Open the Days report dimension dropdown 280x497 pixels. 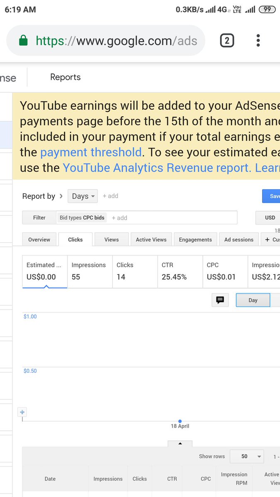[83, 196]
